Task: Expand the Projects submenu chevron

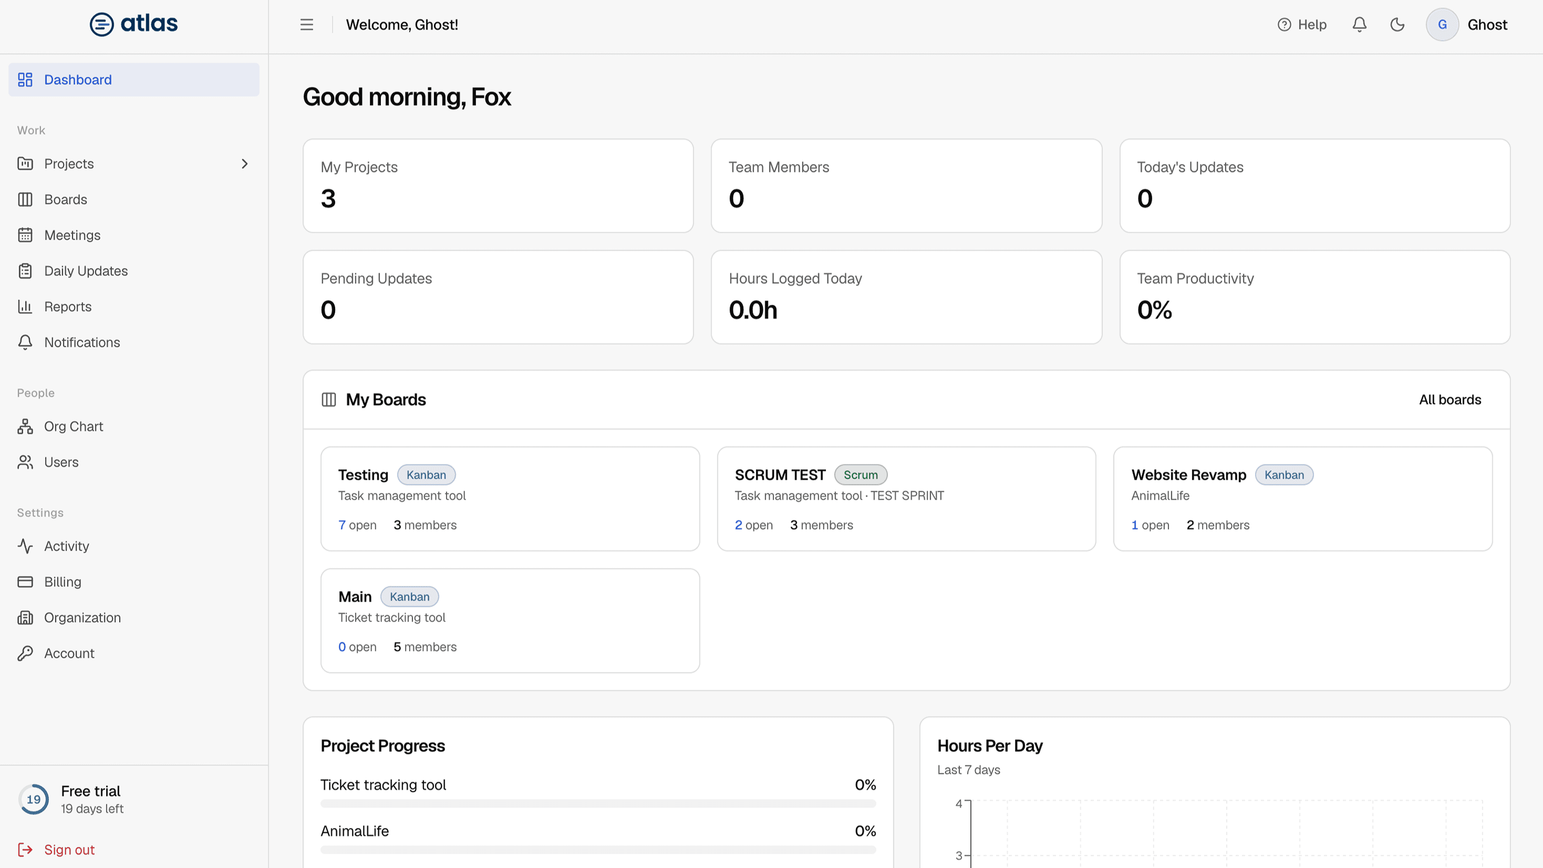Action: click(244, 163)
